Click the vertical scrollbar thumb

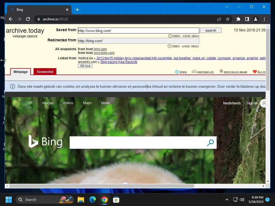(268, 60)
